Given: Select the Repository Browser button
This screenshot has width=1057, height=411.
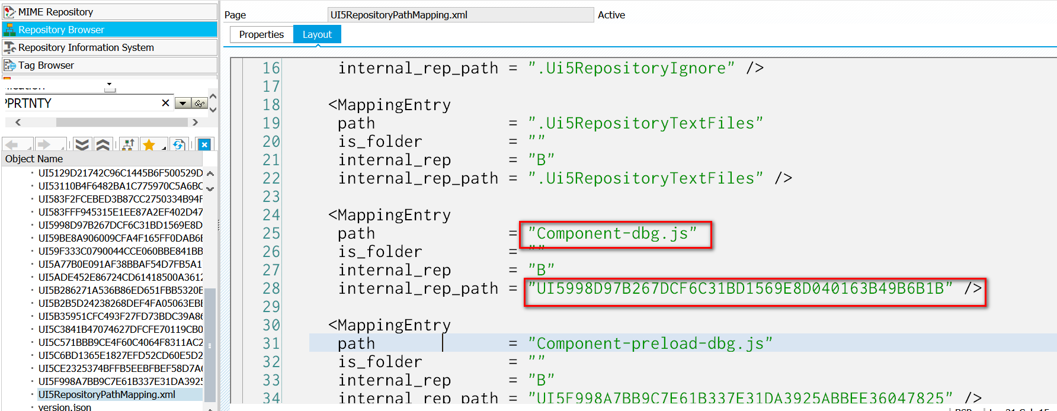Looking at the screenshot, I should click(x=110, y=30).
